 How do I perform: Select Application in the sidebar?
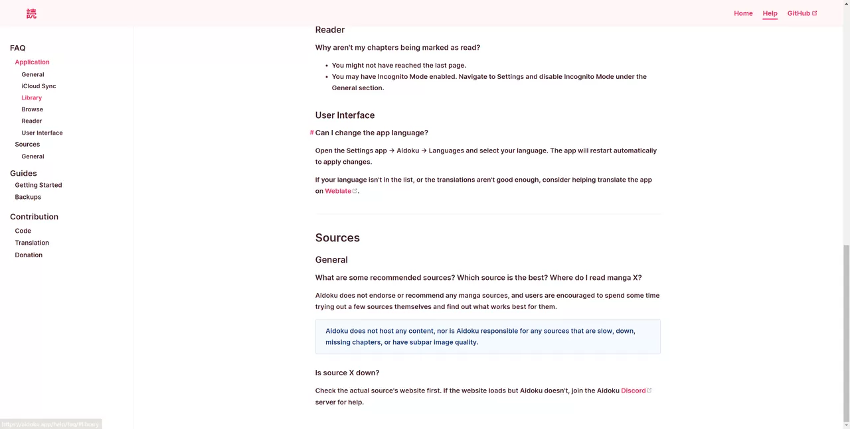coord(32,62)
